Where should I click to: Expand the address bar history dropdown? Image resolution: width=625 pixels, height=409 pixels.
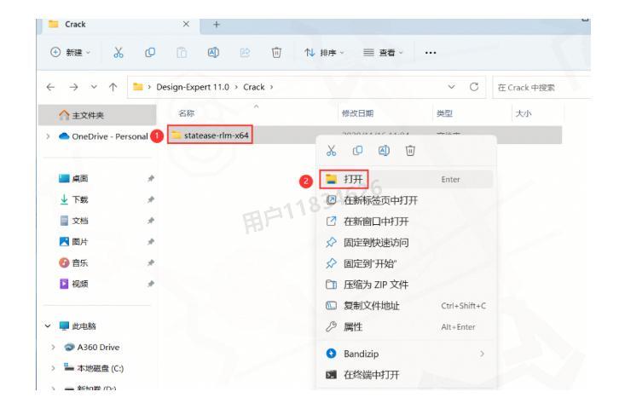click(x=451, y=87)
